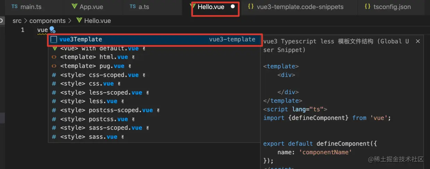Open vue3-template.code-snippets tab
Viewport: 430px width, 169px height.
tap(296, 7)
